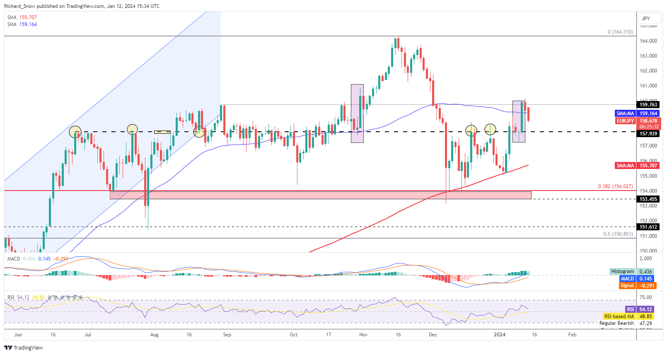Click the SMA 159.164 legend entry

[x=22, y=24]
